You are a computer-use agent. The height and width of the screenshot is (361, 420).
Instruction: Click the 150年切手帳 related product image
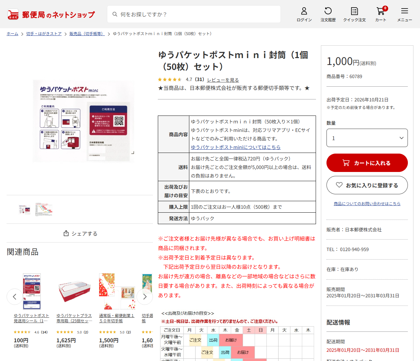[117, 291]
